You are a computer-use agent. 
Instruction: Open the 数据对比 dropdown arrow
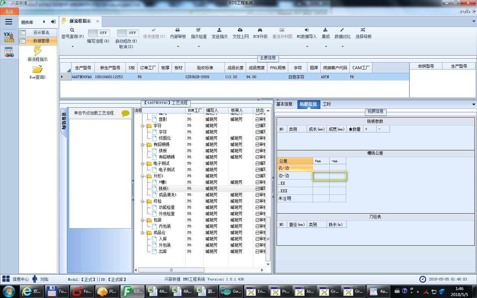342,47
